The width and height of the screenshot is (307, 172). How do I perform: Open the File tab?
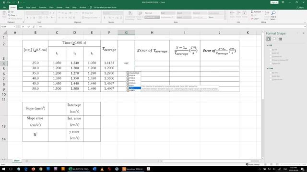coord(4,8)
